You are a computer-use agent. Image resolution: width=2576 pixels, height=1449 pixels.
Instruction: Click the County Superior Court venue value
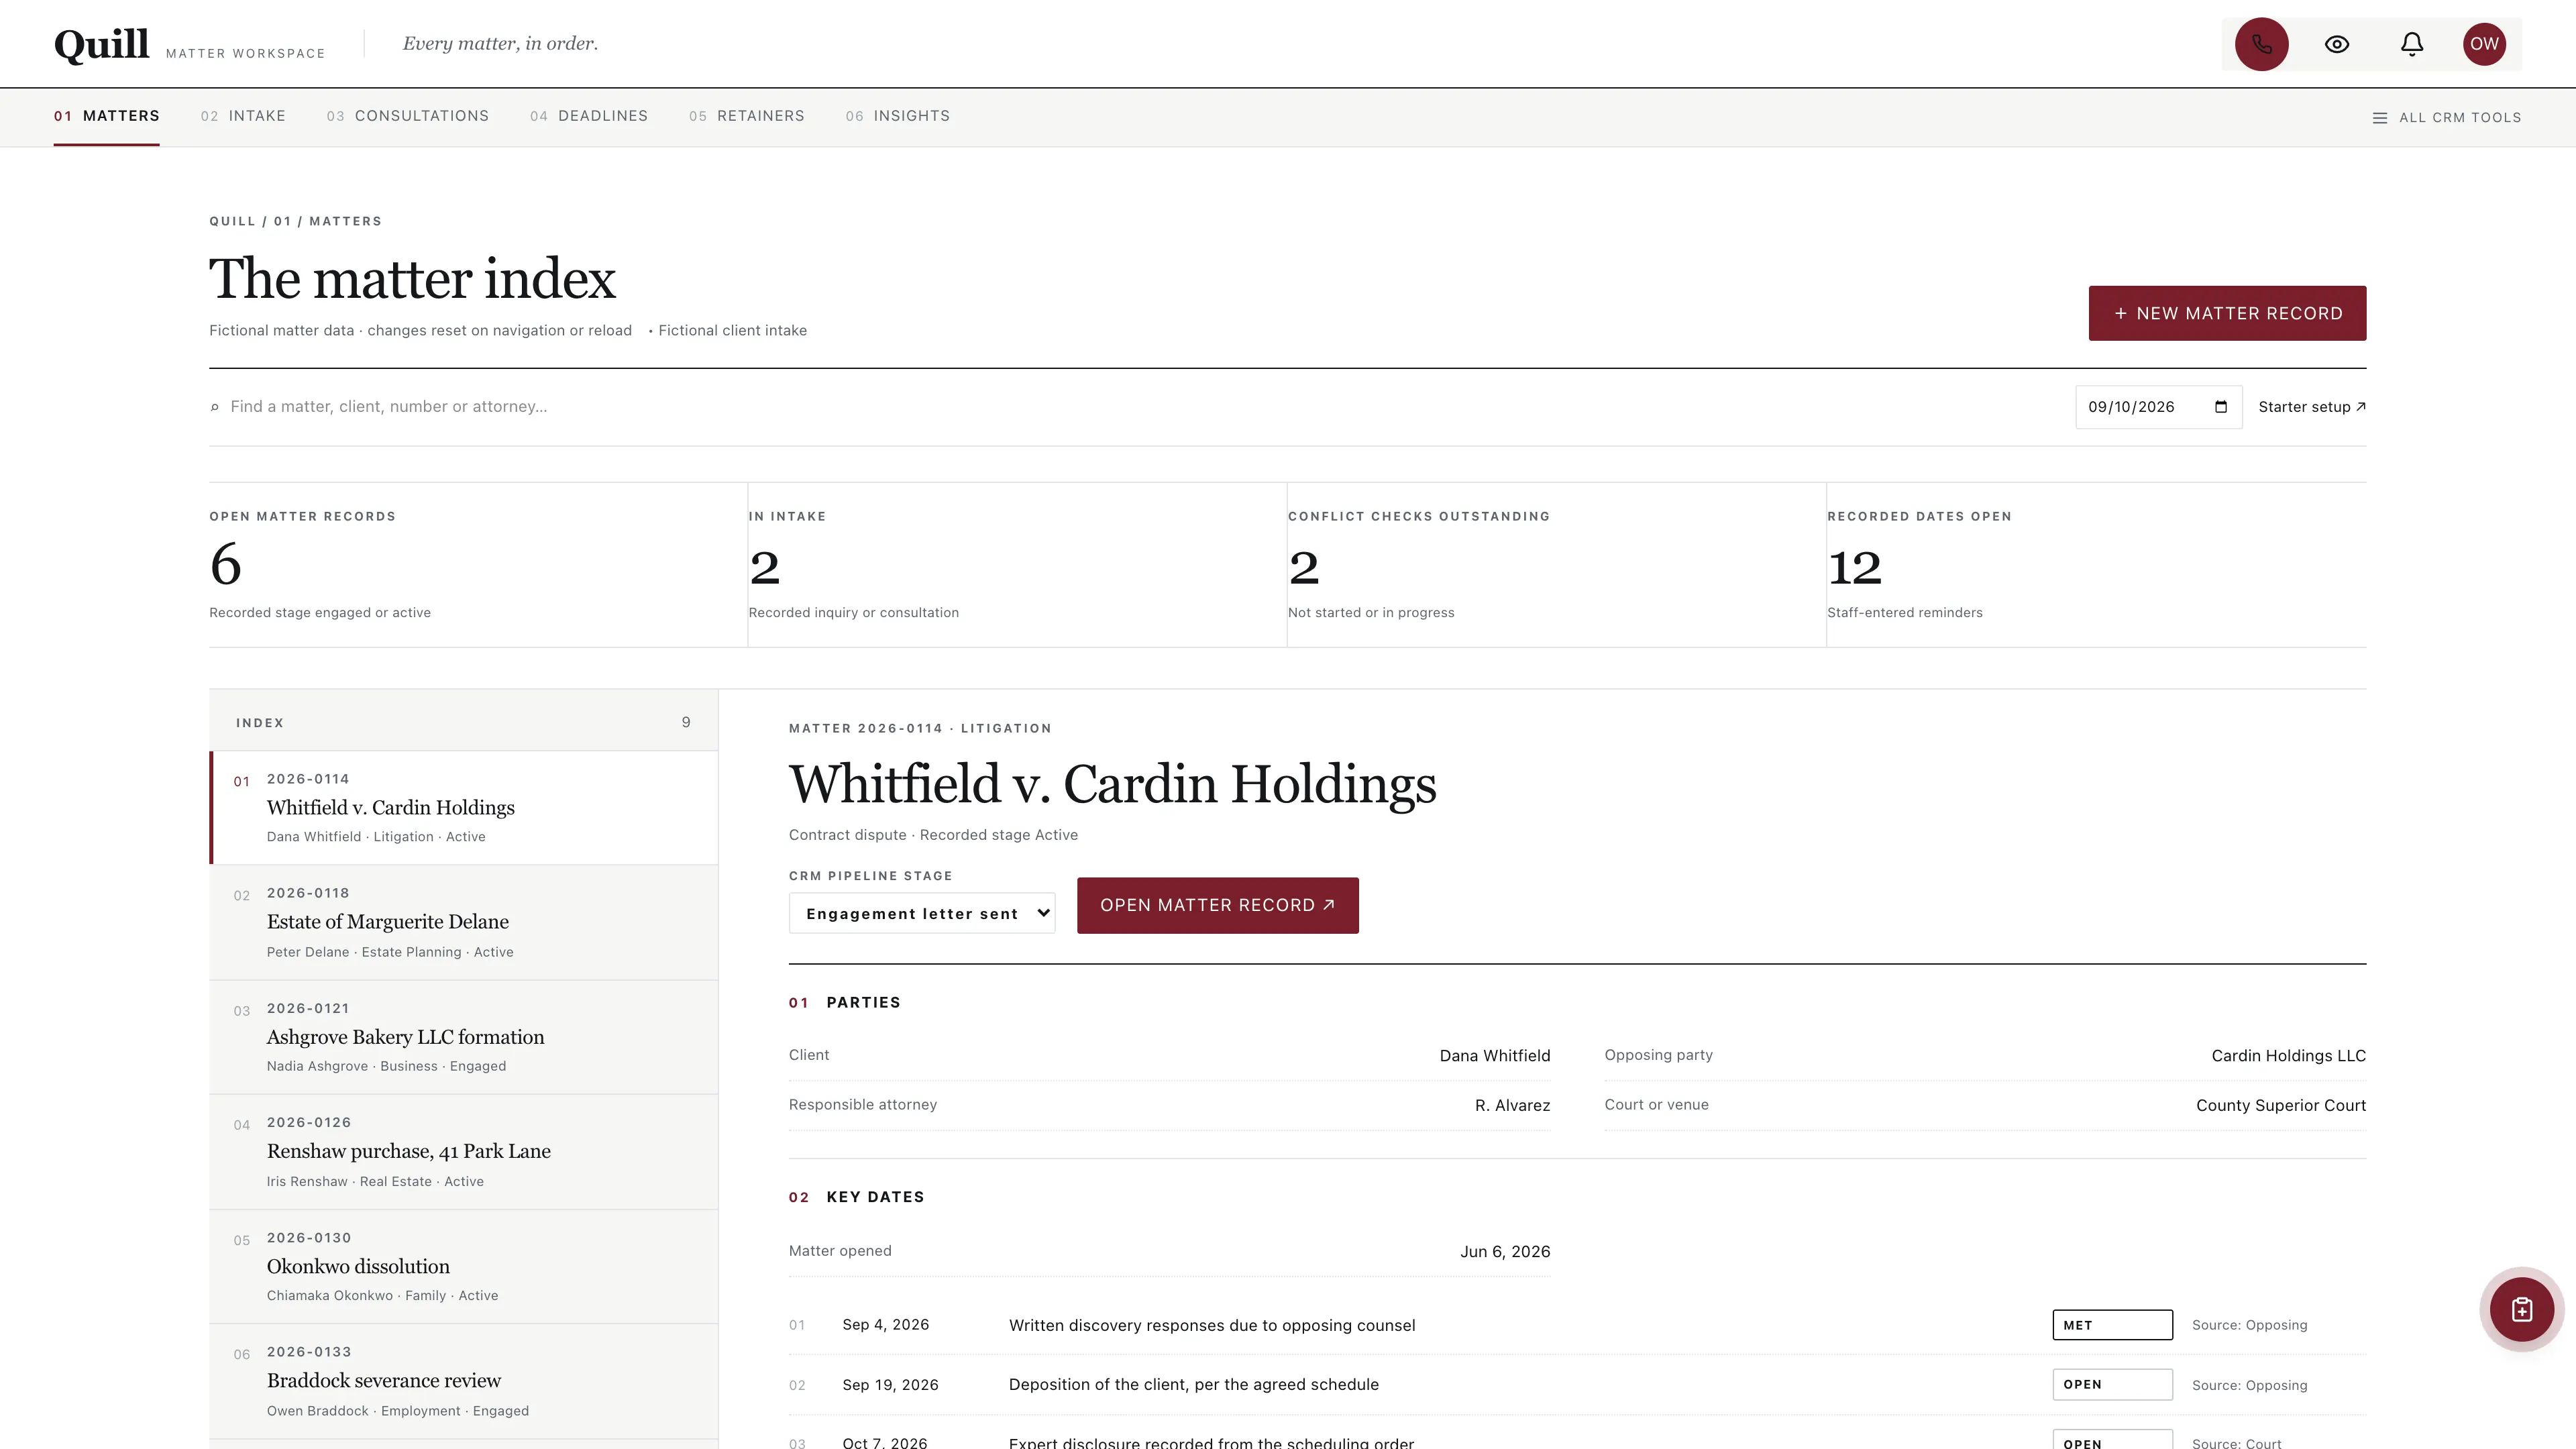pos(2280,1105)
